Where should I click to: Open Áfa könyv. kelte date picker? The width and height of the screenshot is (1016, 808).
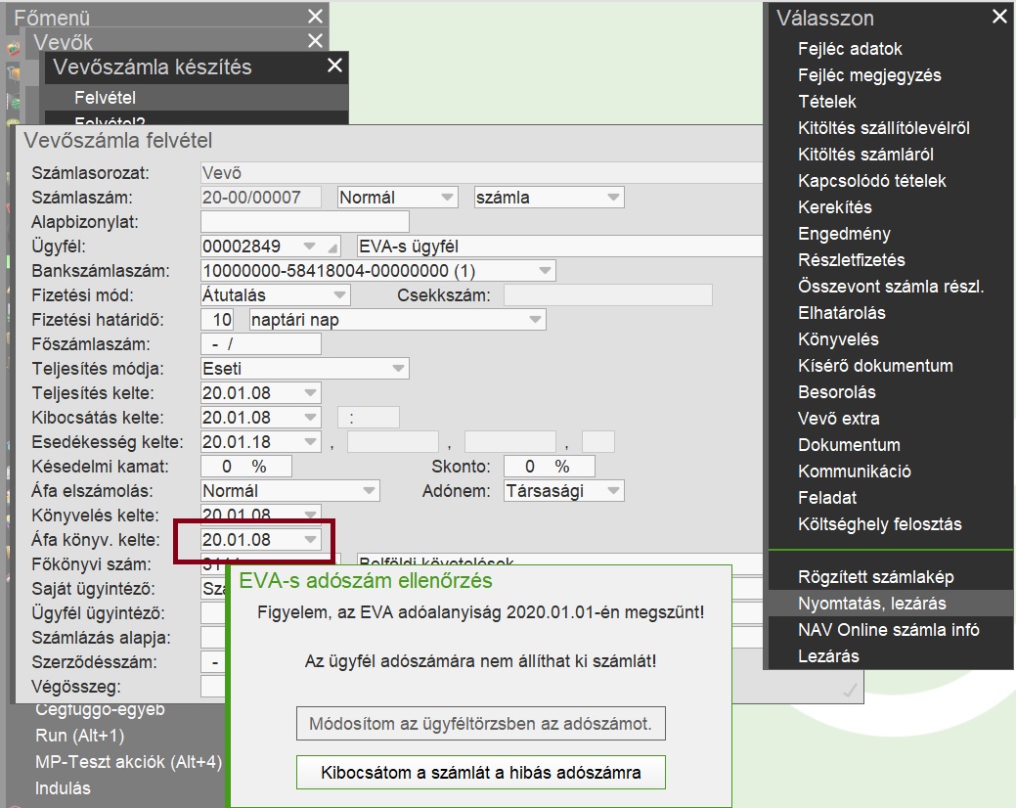[x=310, y=540]
